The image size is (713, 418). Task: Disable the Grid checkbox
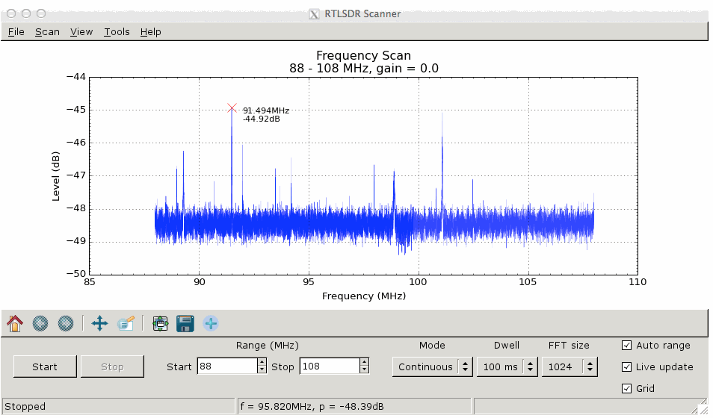(626, 388)
